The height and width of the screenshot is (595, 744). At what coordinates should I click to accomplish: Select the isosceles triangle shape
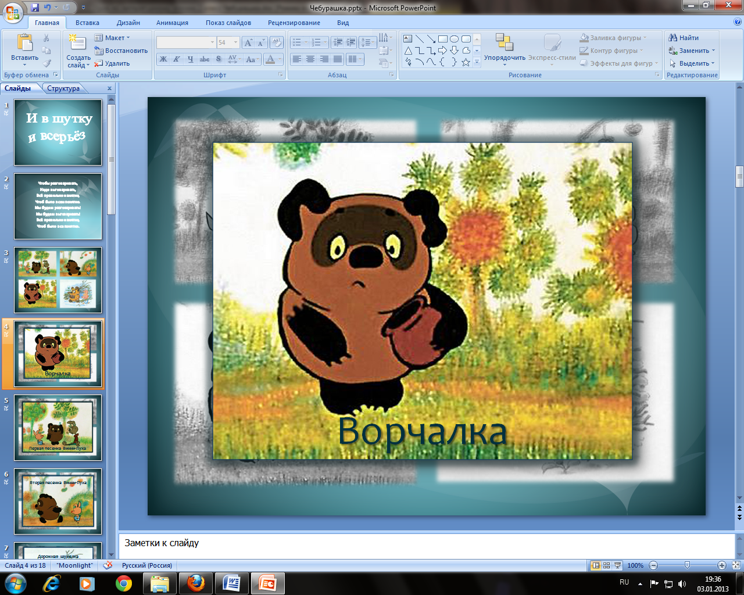pyautogui.click(x=408, y=51)
